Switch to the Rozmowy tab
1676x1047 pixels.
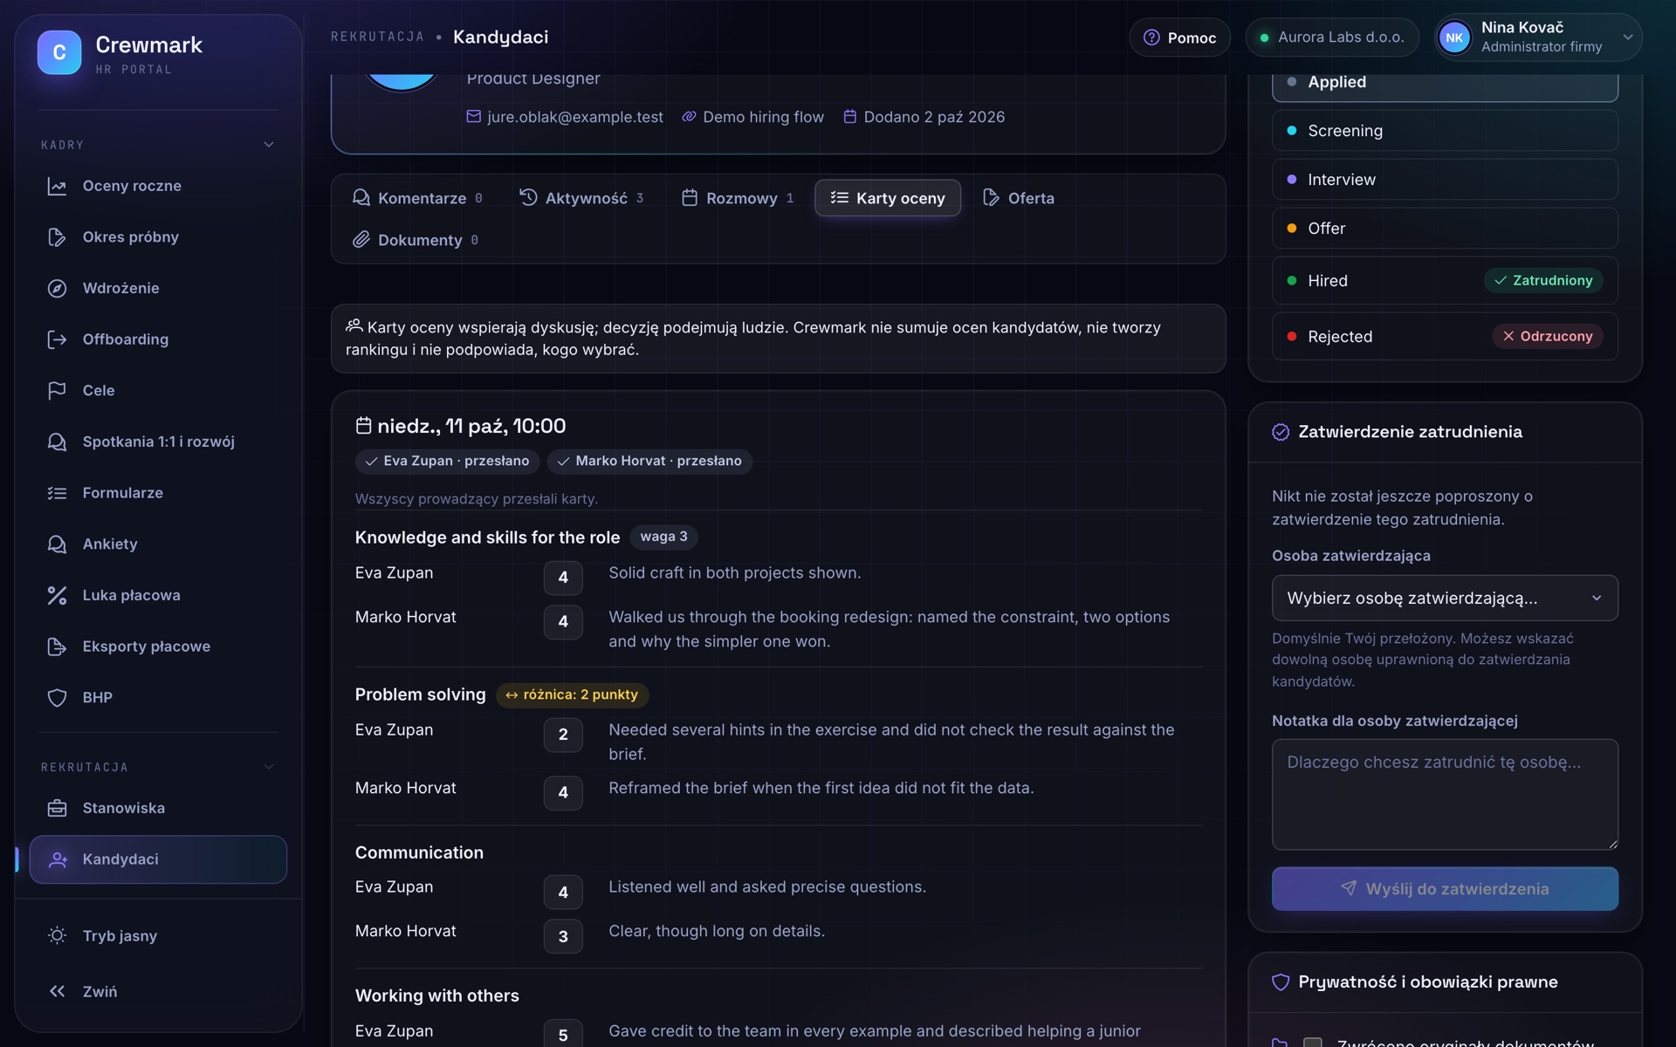738,198
